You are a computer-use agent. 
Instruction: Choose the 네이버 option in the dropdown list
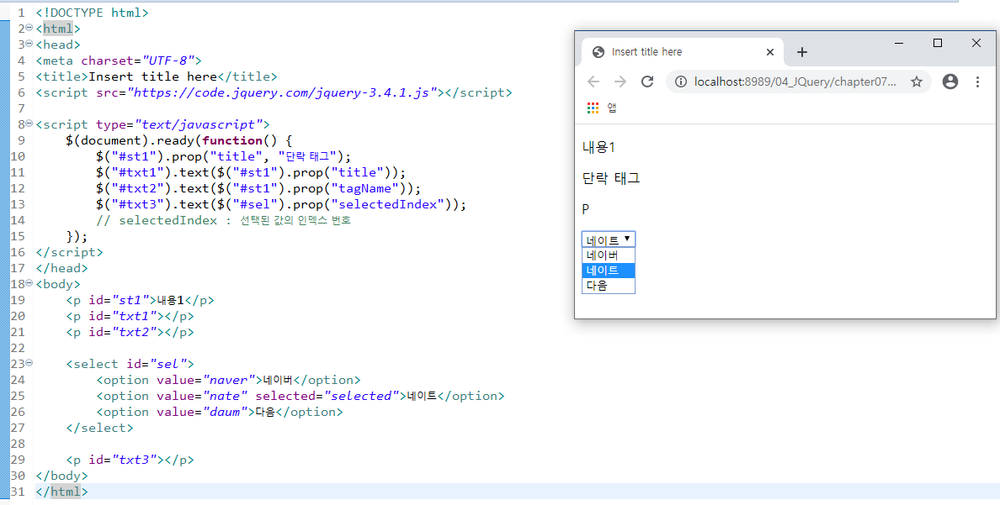tap(609, 255)
